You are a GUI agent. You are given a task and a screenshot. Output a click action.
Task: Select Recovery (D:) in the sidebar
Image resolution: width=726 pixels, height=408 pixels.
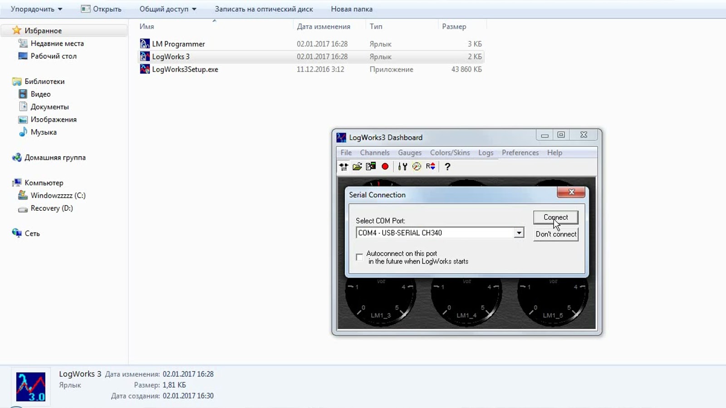(52, 208)
